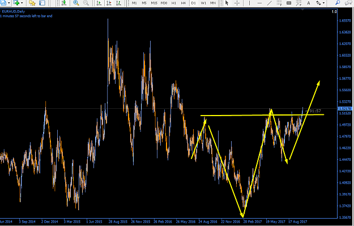Click the 1.44470 price scale label

345,160
